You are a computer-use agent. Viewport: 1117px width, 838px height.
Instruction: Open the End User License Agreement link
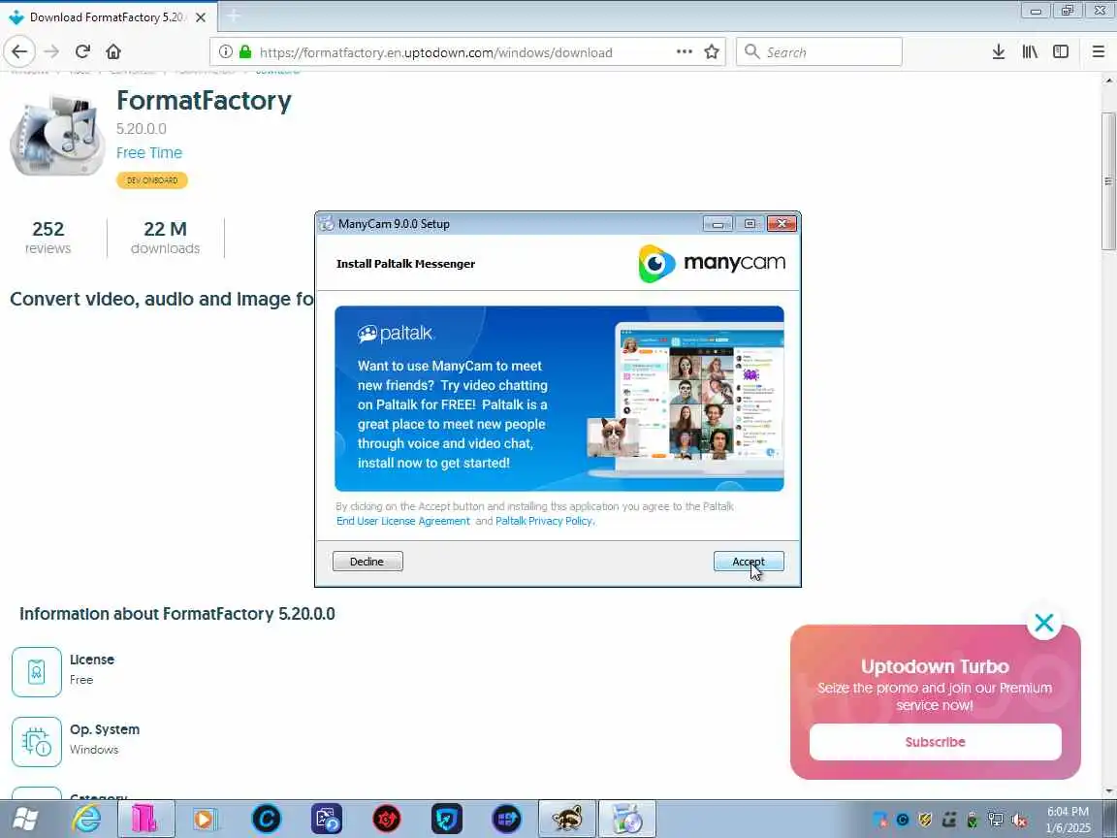coord(403,521)
